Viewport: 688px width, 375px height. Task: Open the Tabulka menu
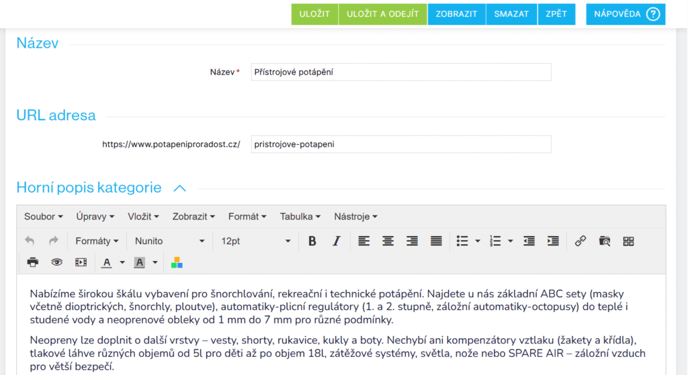click(x=300, y=217)
